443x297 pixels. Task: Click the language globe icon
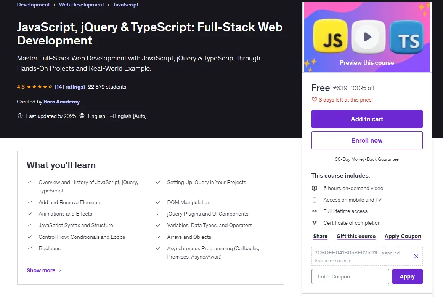(x=82, y=116)
